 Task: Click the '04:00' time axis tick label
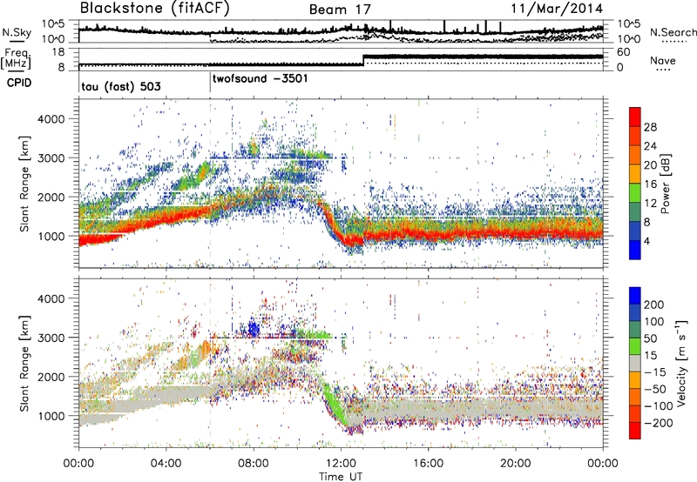coord(166,463)
